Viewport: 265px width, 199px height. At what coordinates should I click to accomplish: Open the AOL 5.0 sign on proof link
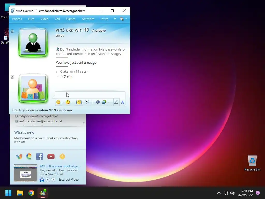point(60,166)
